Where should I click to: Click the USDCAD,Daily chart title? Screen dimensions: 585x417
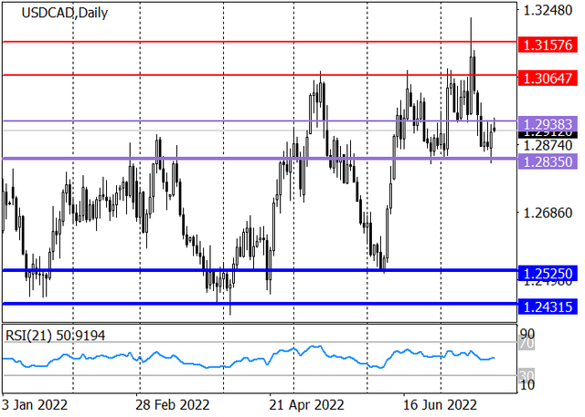pyautogui.click(x=65, y=13)
